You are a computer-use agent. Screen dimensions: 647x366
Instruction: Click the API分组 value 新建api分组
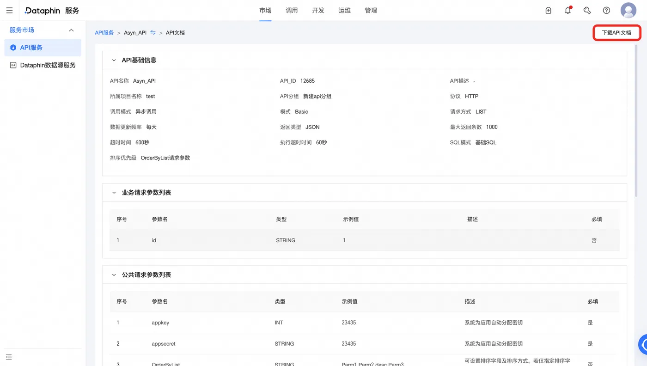coord(317,96)
